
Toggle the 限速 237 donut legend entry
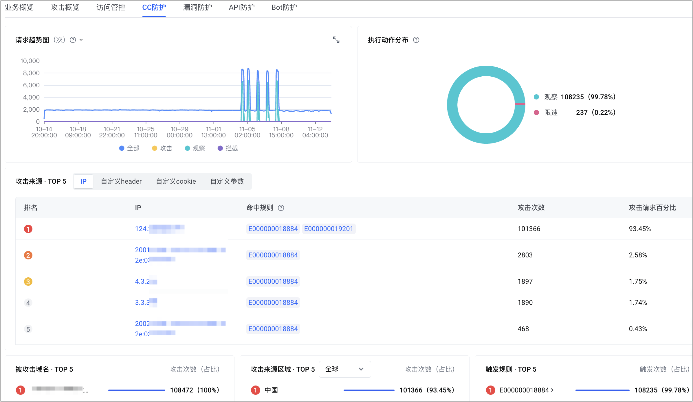pos(575,113)
